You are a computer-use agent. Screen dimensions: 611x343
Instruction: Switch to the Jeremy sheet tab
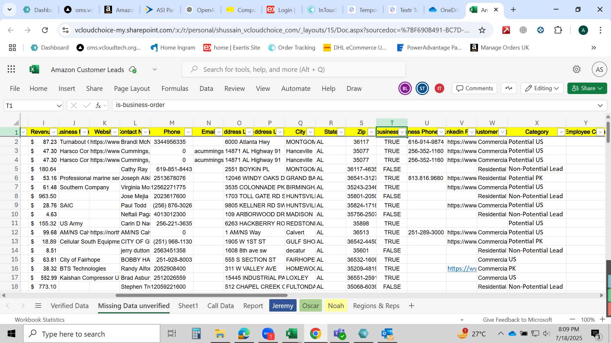pyautogui.click(x=283, y=306)
